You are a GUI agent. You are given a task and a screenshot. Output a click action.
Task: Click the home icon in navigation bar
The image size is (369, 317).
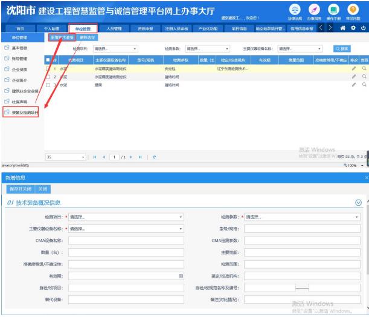[x=342, y=28]
